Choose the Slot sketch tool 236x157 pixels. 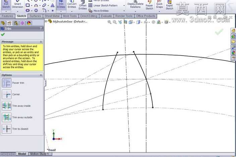click(x=28, y=10)
